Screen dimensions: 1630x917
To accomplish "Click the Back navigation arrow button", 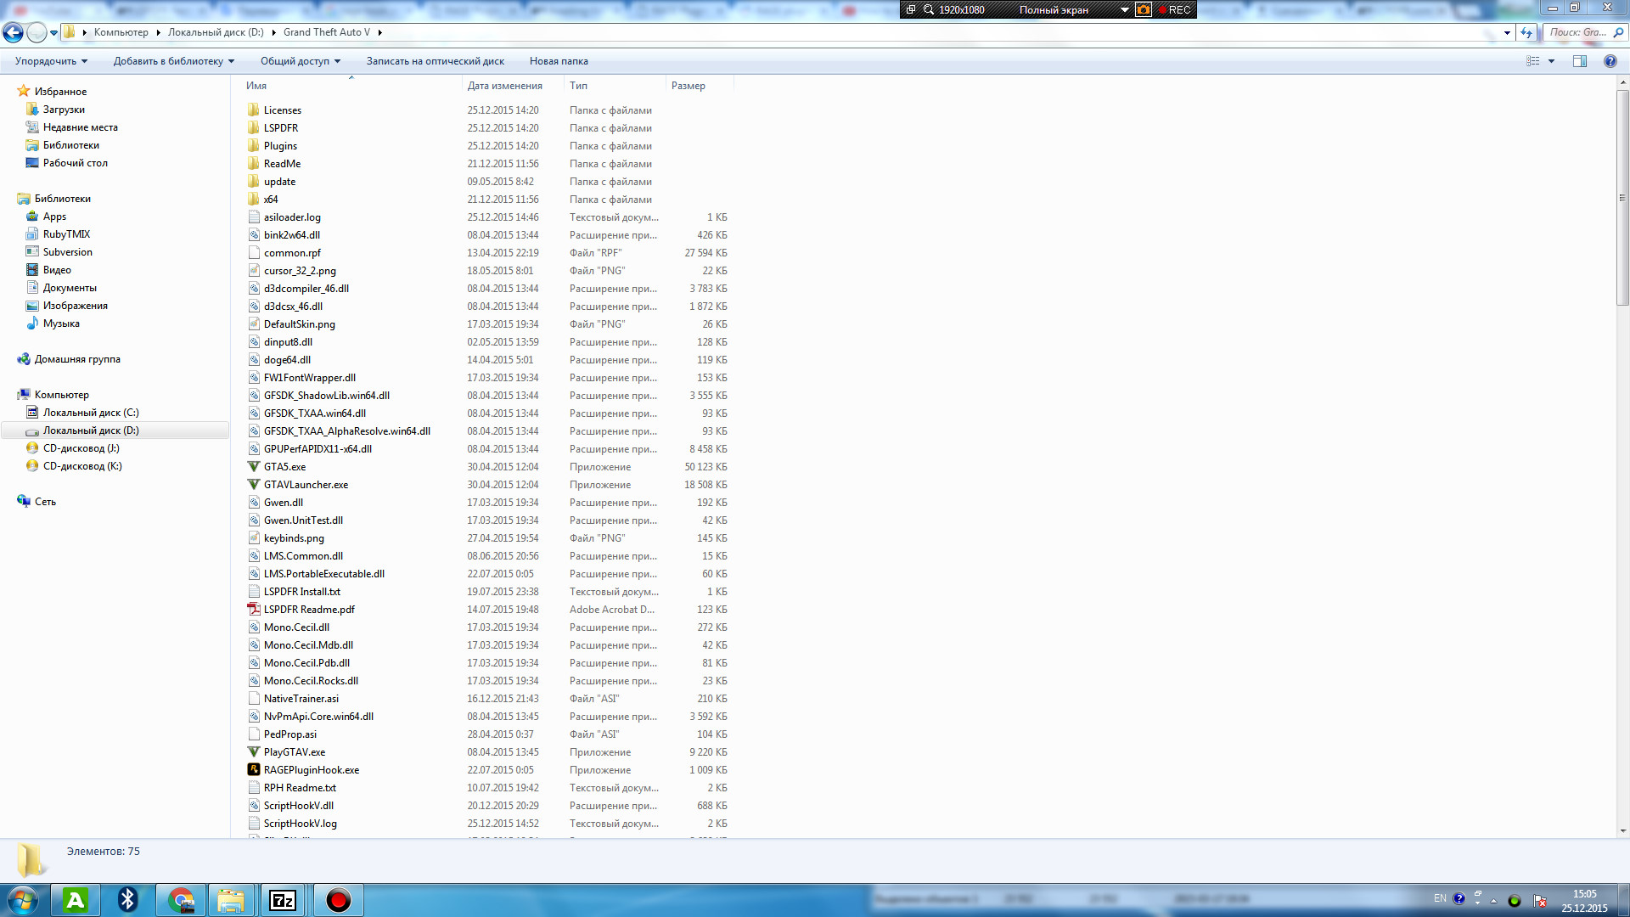I will 13,32.
